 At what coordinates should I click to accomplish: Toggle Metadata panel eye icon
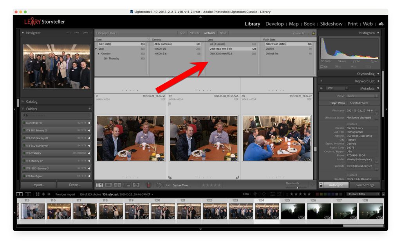point(321,88)
